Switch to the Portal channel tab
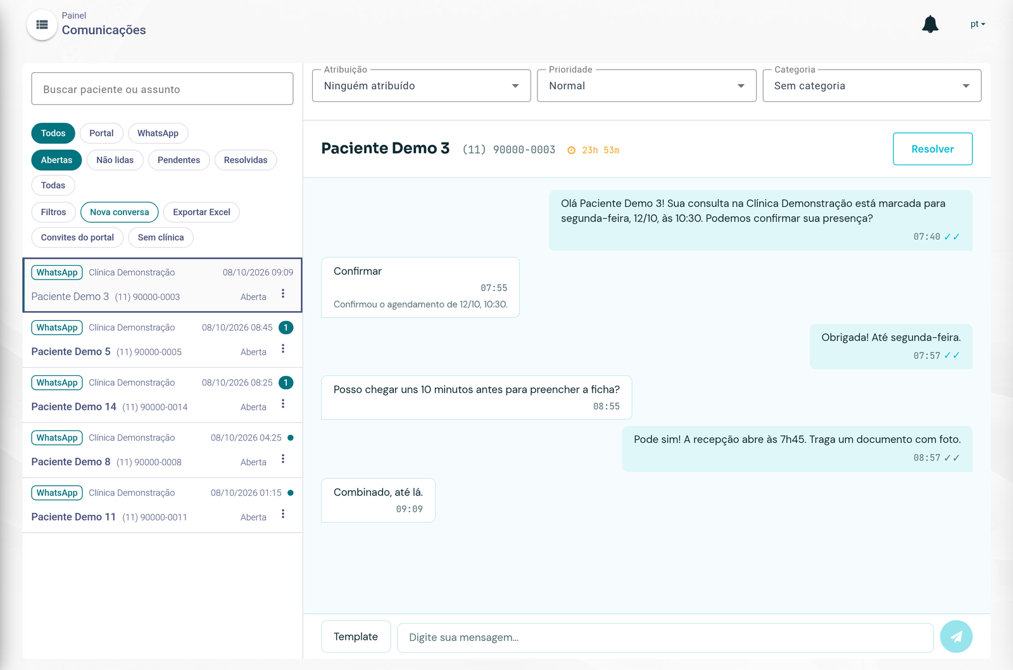 tap(101, 133)
